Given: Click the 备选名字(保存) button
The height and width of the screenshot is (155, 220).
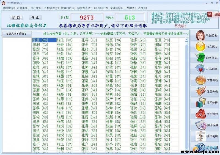Looking at the screenshot, I should (16, 34).
